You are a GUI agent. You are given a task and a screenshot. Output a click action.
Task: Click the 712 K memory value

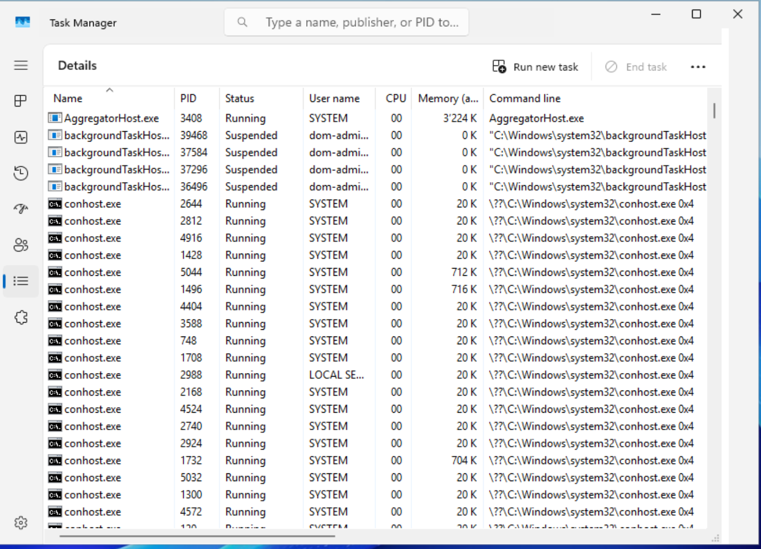464,272
